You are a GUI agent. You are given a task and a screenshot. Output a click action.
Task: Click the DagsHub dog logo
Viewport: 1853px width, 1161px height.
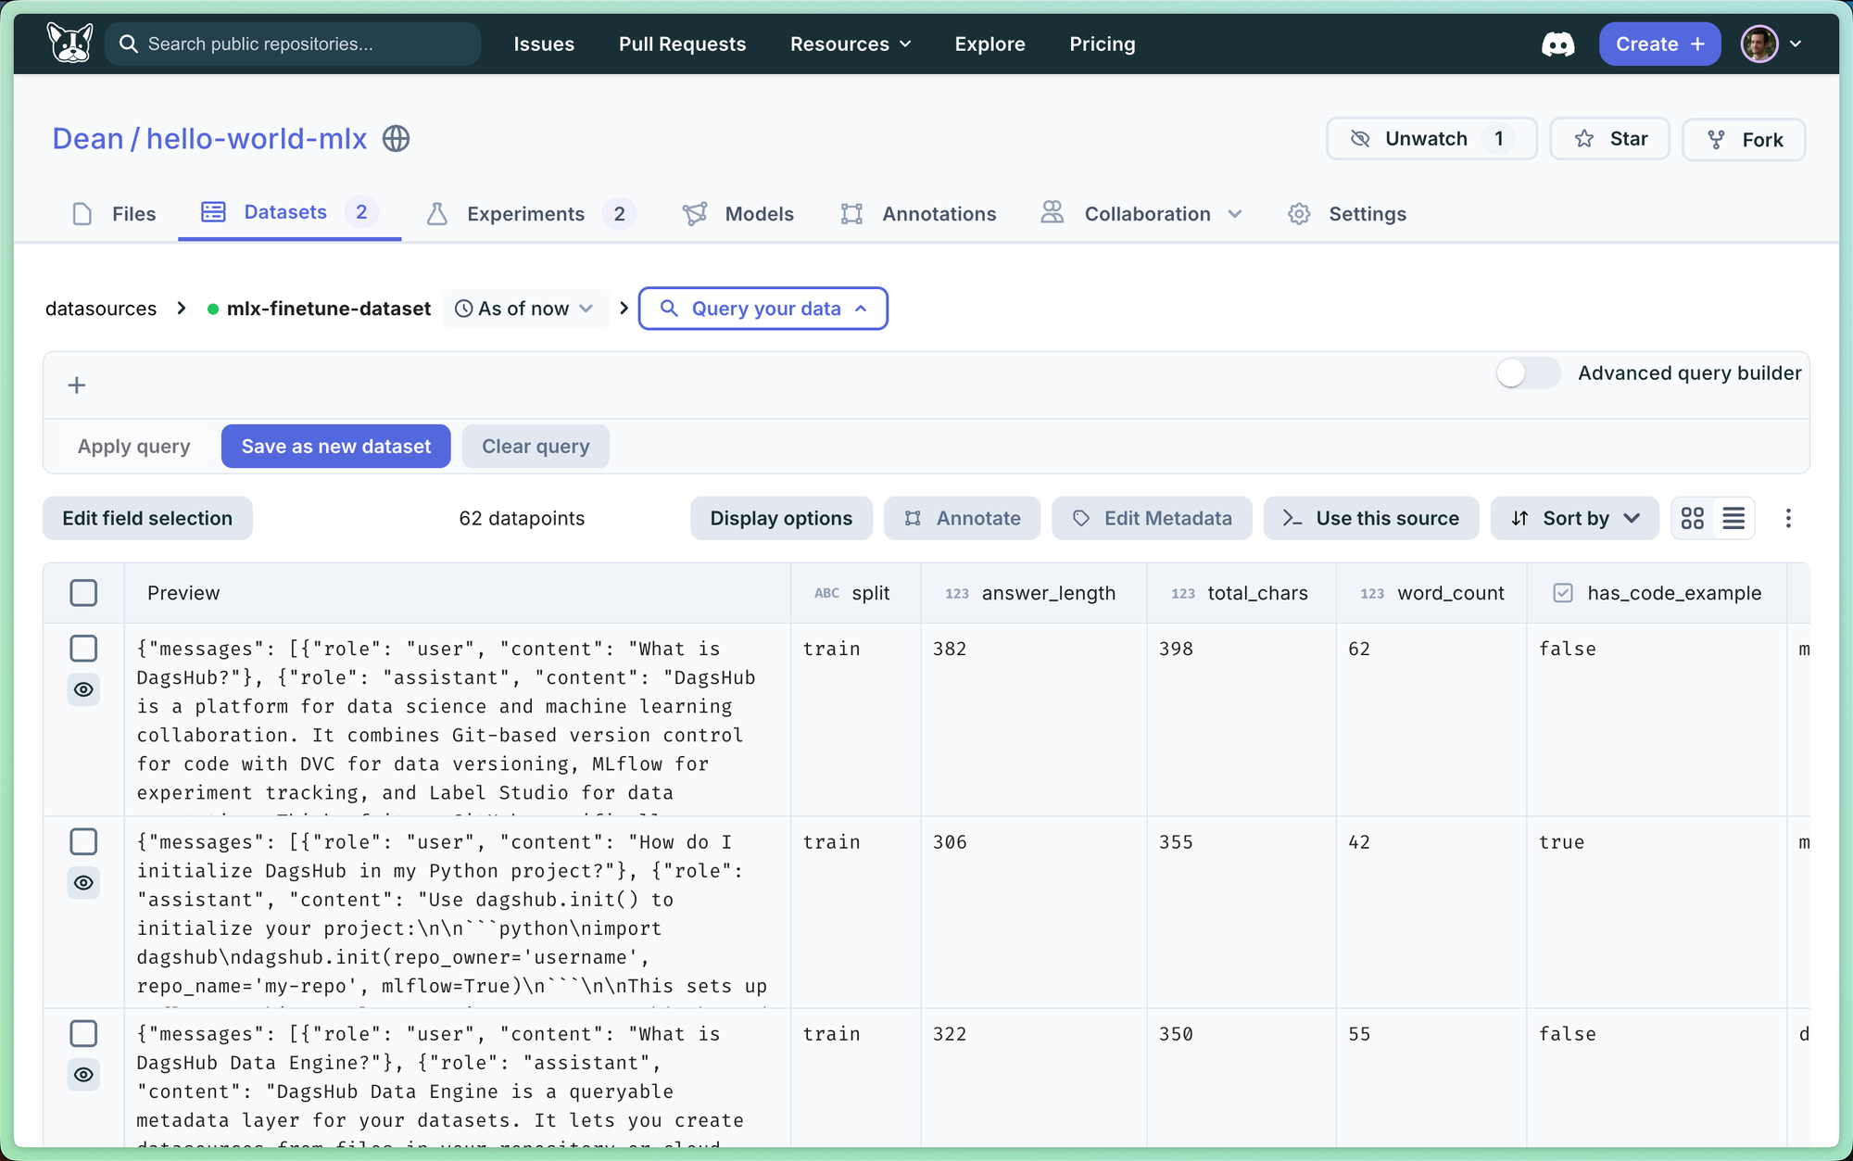(x=69, y=43)
